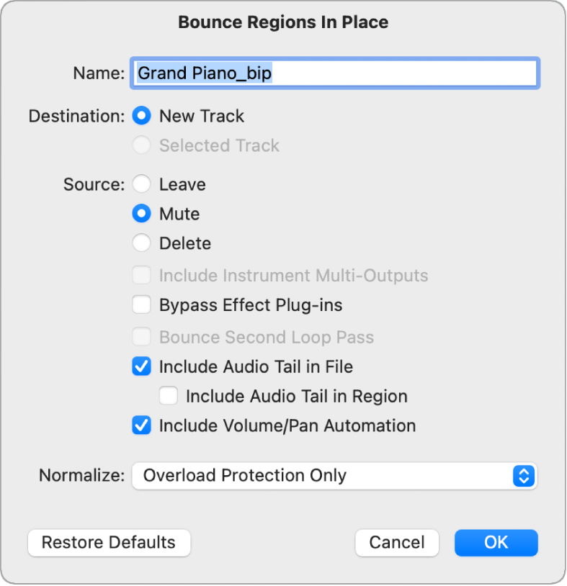
Task: Click the Destination label text
Action: coord(76,116)
